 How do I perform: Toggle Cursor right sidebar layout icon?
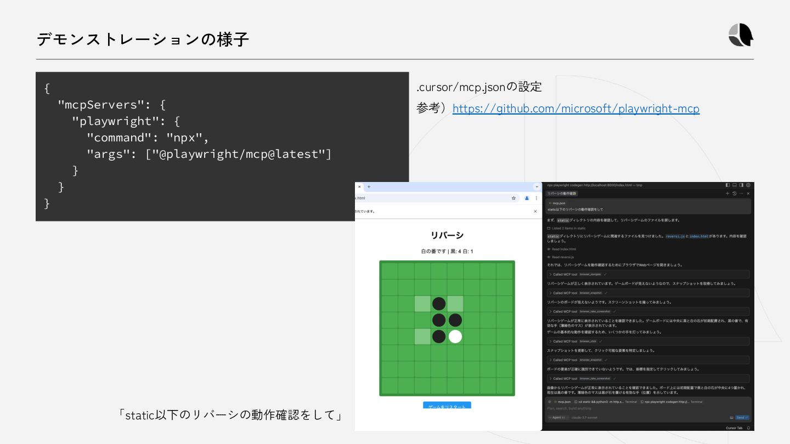point(742,185)
